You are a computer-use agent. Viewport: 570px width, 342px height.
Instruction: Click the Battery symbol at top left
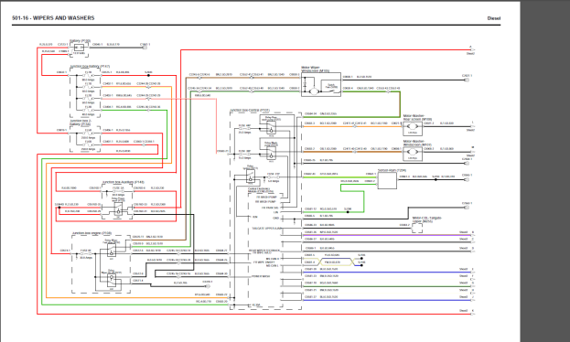(79, 48)
